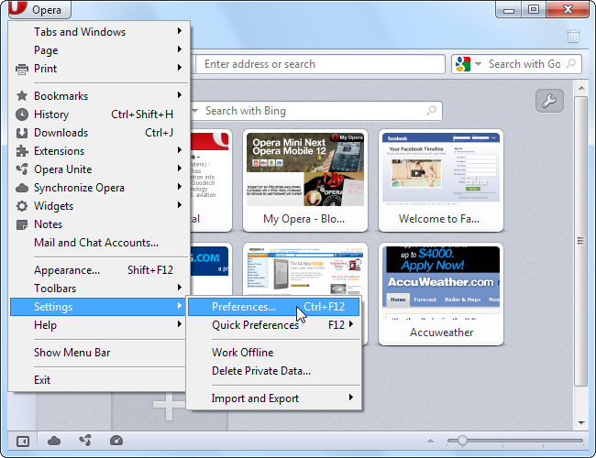
Task: Open the Page submenu
Action: click(x=100, y=50)
